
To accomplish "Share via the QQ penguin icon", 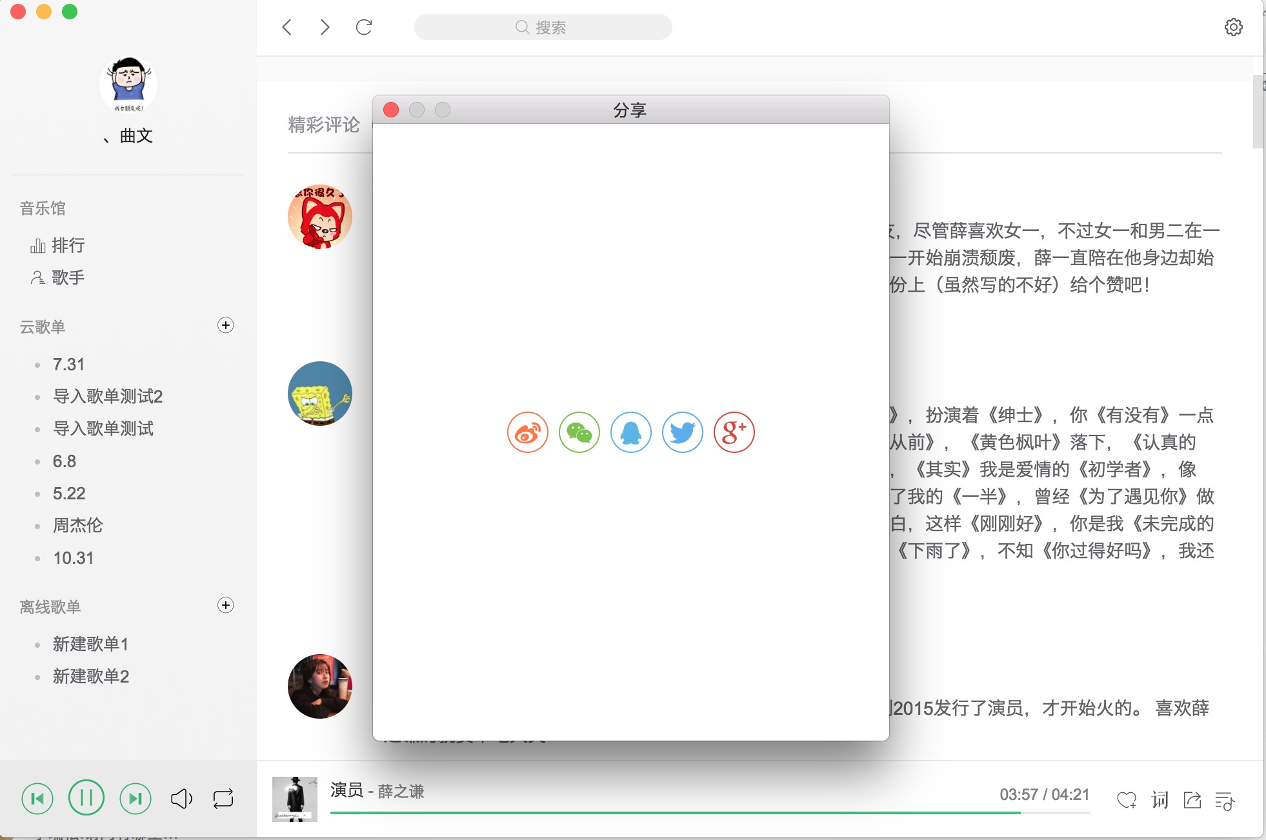I will pos(630,432).
